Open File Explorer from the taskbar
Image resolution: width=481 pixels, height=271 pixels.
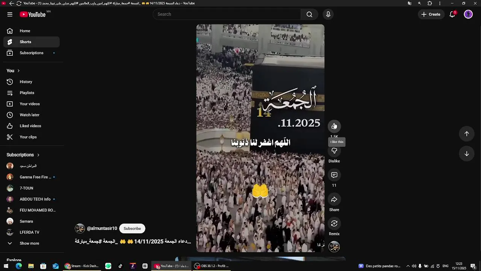coord(31,266)
